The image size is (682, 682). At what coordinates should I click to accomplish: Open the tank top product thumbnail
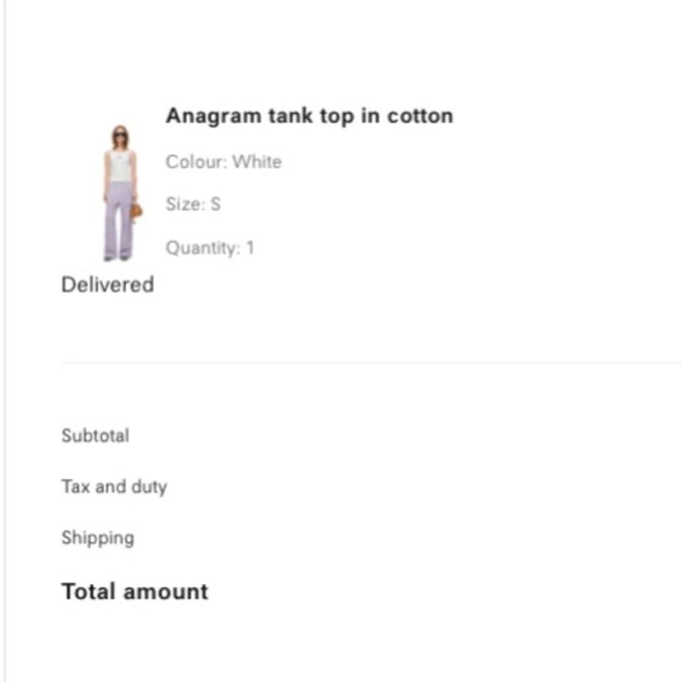pyautogui.click(x=120, y=193)
